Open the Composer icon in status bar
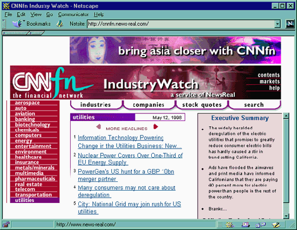The height and width of the screenshot is (230, 297). [x=276, y=225]
